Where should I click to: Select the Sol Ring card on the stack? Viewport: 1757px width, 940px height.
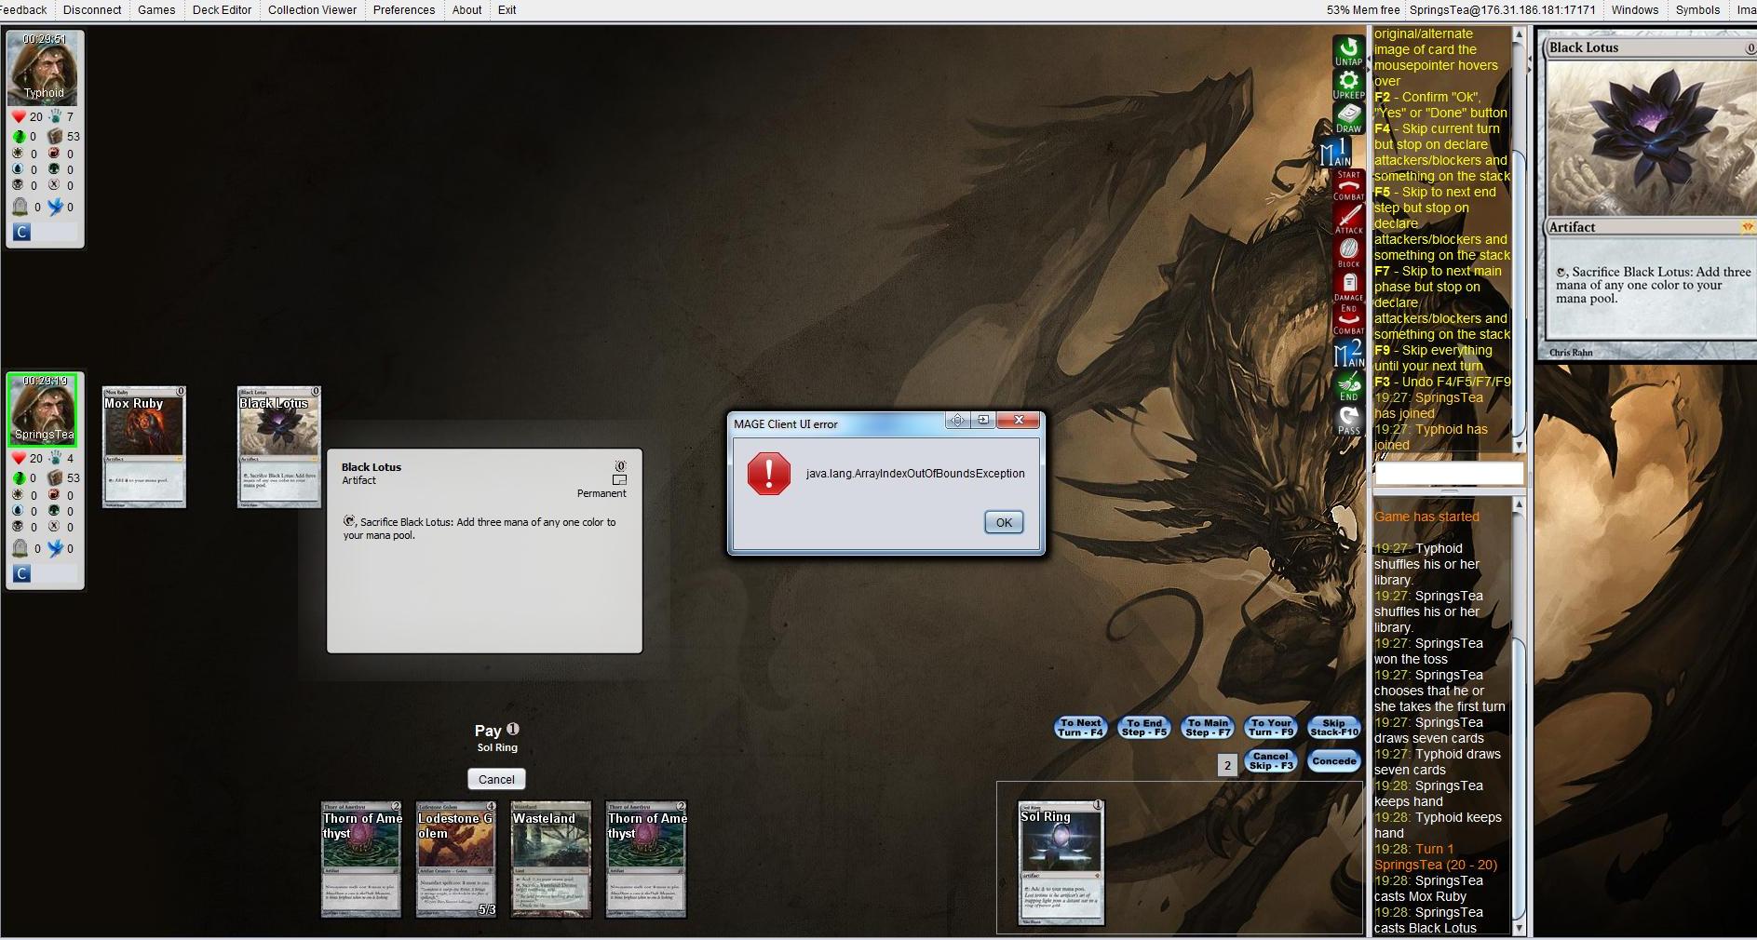coord(1061,862)
